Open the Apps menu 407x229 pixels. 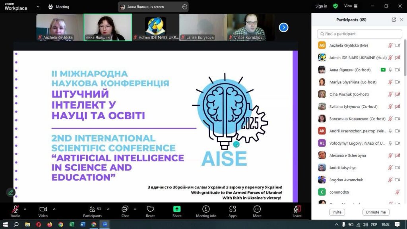point(233,211)
